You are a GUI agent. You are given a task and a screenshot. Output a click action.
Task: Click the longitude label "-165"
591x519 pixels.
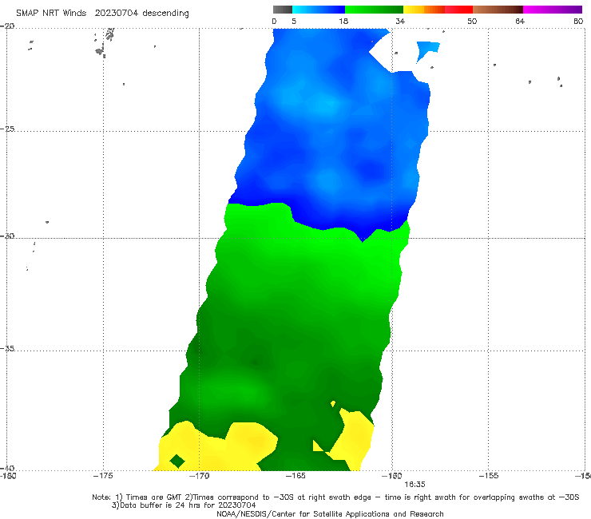coord(295,476)
